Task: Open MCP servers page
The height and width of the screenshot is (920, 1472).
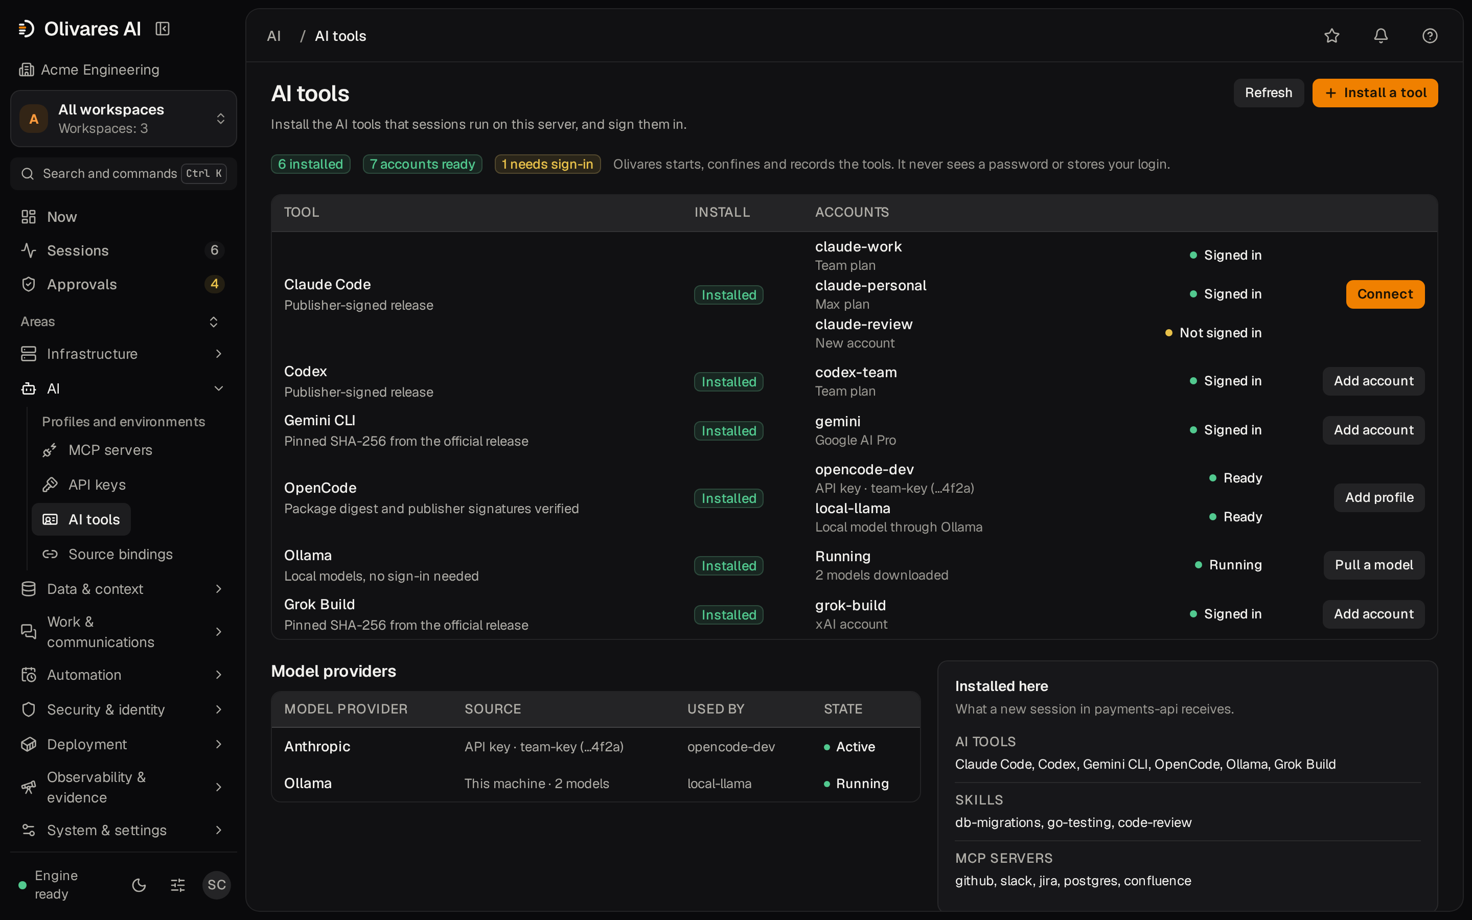Action: click(x=110, y=450)
